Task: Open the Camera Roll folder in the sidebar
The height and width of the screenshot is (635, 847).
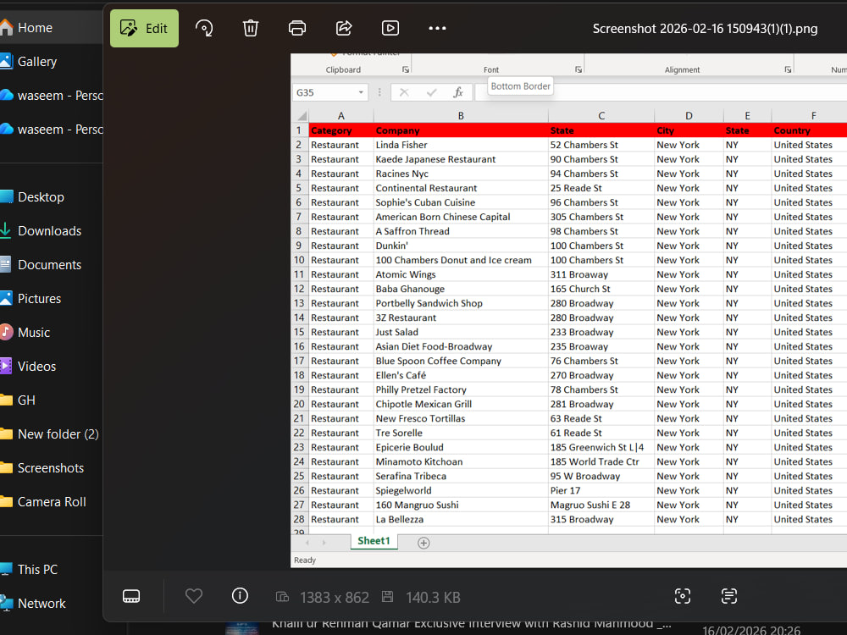Action: point(52,501)
